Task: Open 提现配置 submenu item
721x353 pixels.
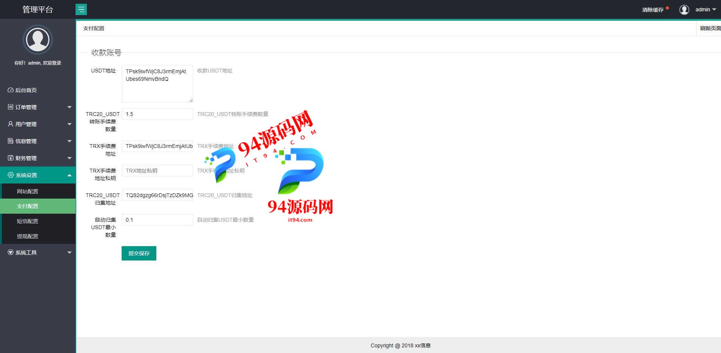Action: (x=38, y=236)
